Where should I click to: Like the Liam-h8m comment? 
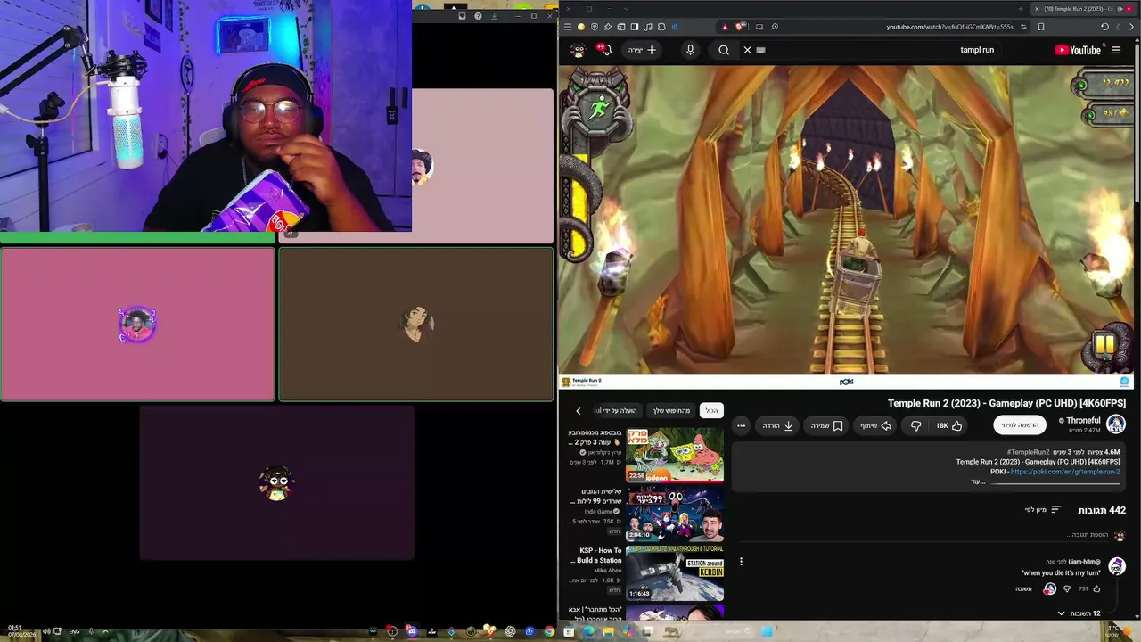[x=1096, y=588]
